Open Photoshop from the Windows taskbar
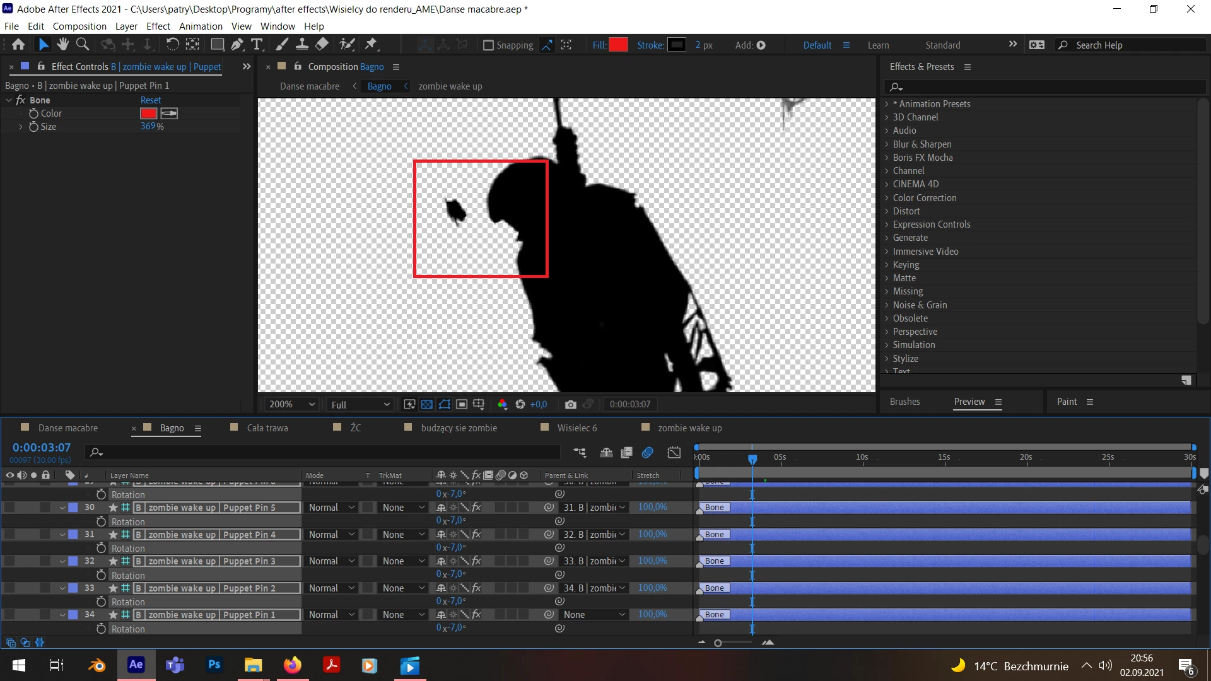 [214, 665]
